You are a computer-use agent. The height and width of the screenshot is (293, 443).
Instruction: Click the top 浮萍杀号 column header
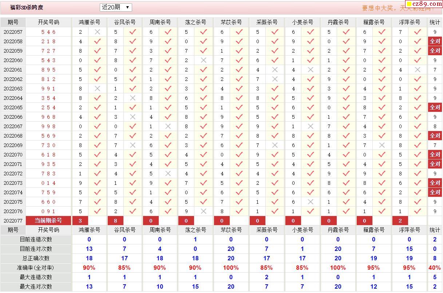click(410, 22)
